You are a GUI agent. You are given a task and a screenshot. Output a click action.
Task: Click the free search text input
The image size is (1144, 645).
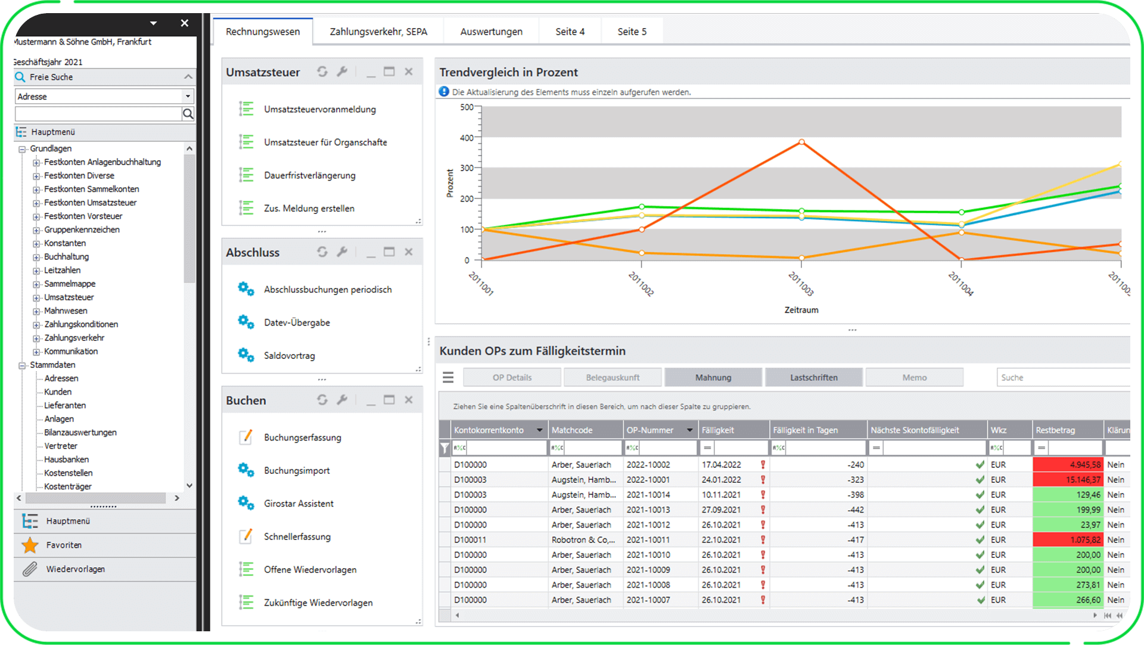coord(98,114)
